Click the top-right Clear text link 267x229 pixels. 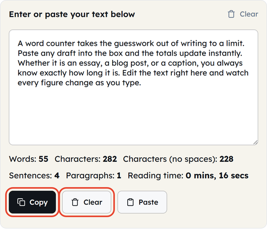pos(249,14)
